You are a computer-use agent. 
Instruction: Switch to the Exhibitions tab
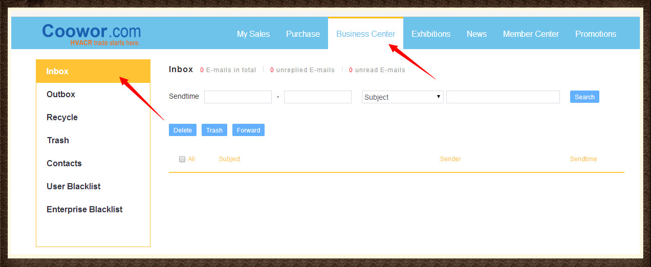click(431, 34)
